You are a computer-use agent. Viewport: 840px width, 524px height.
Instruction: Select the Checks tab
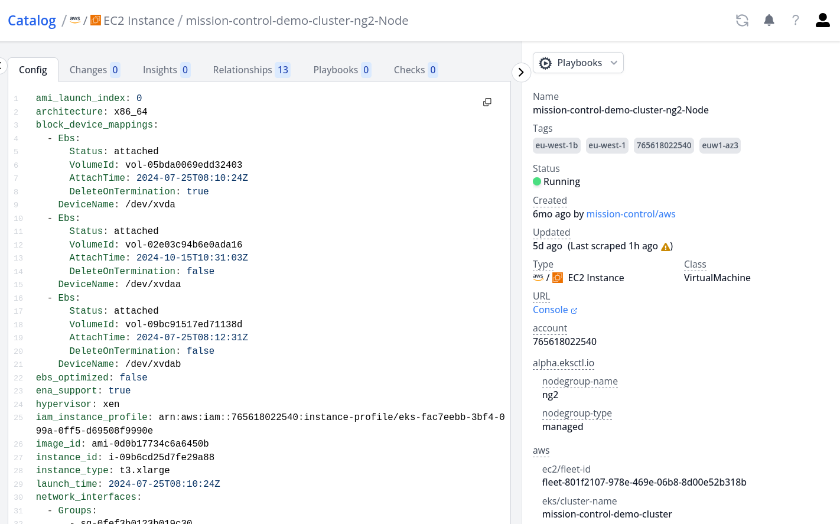tap(415, 70)
